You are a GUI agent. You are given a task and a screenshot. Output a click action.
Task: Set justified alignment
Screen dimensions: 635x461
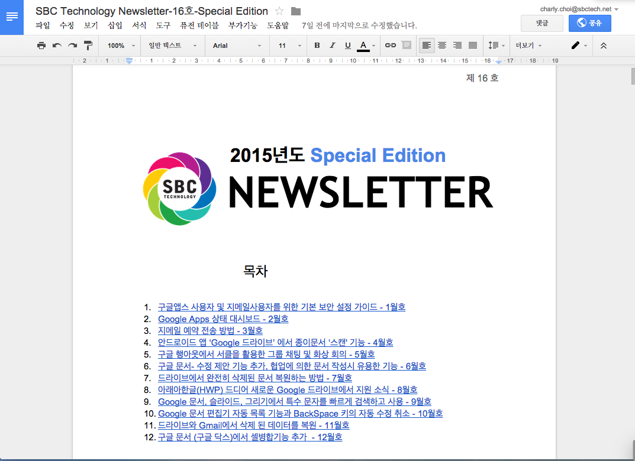473,46
